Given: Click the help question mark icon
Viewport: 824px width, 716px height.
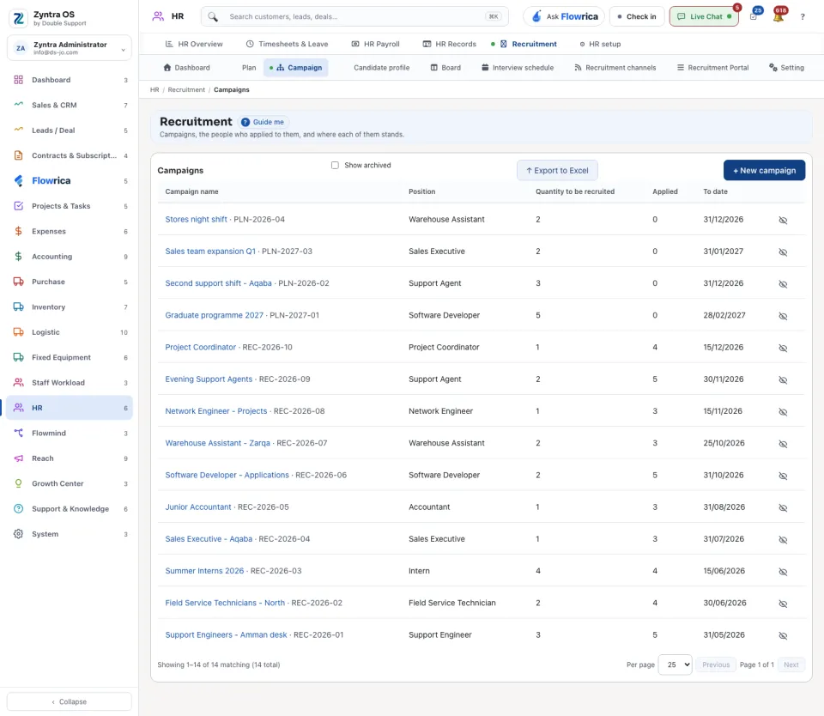Looking at the screenshot, I should point(803,17).
